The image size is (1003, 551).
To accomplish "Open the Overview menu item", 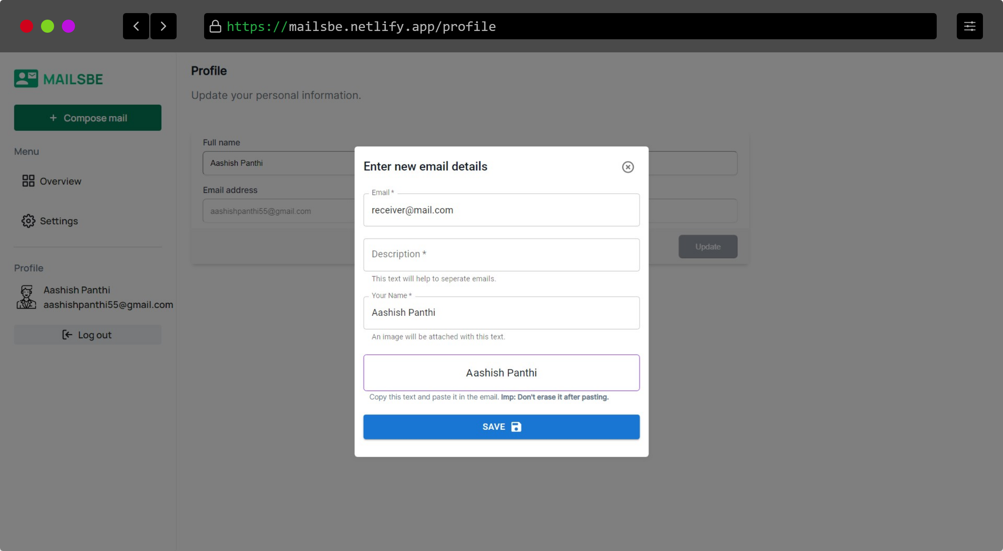I will [60, 181].
